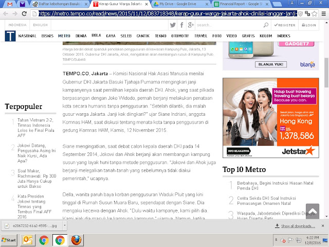Bookmark page with star icon
The height and width of the screenshot is (247, 329).
[x=314, y=14]
